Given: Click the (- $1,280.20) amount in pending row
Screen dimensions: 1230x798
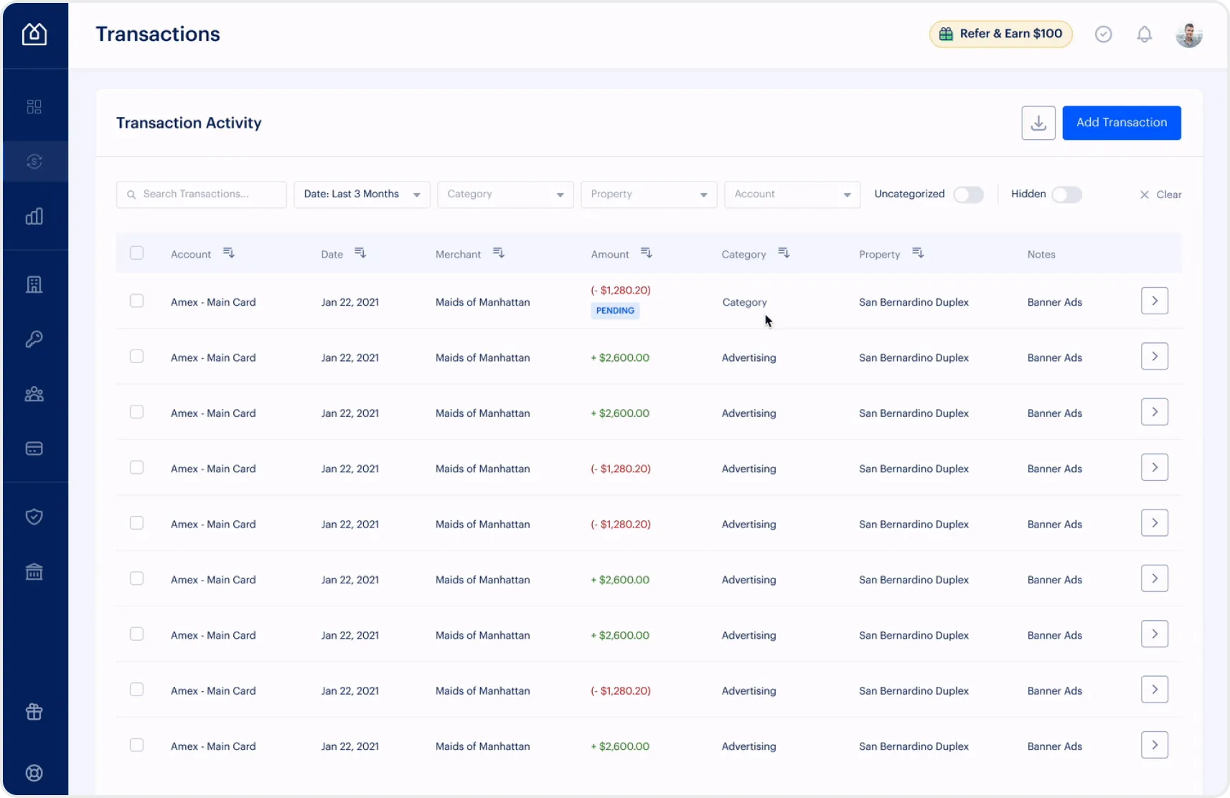Looking at the screenshot, I should (621, 290).
